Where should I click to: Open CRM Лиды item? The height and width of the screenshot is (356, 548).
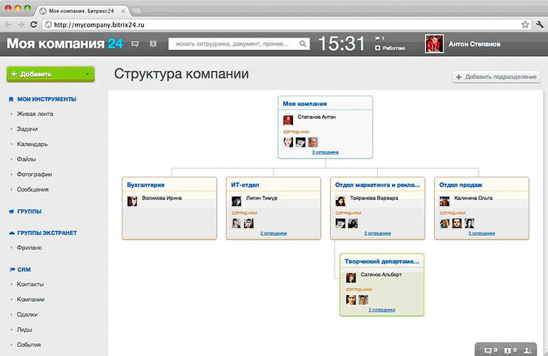[x=24, y=330]
